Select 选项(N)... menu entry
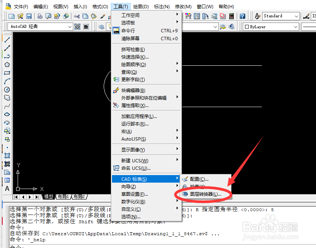 tap(147, 216)
